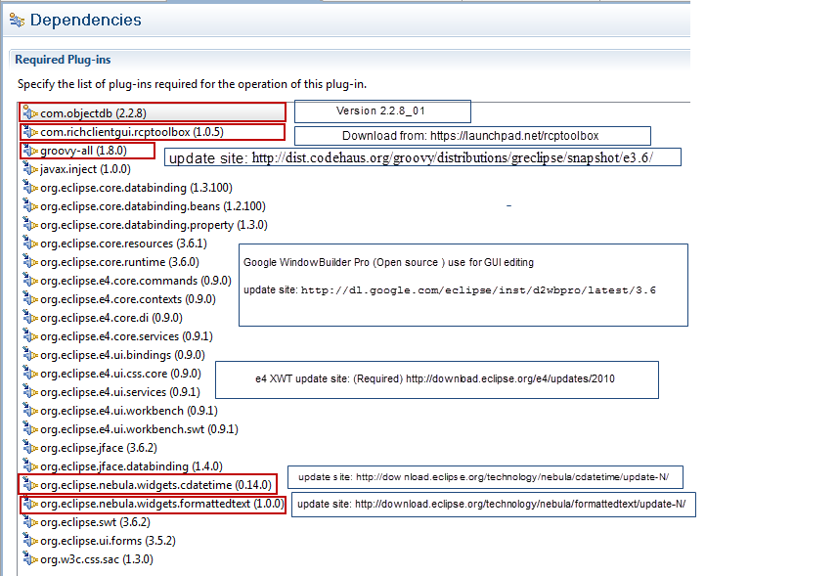This screenshot has width=838, height=576.
Task: Click icon beside org.eclipse.core.runtime entry
Action: tap(30, 262)
